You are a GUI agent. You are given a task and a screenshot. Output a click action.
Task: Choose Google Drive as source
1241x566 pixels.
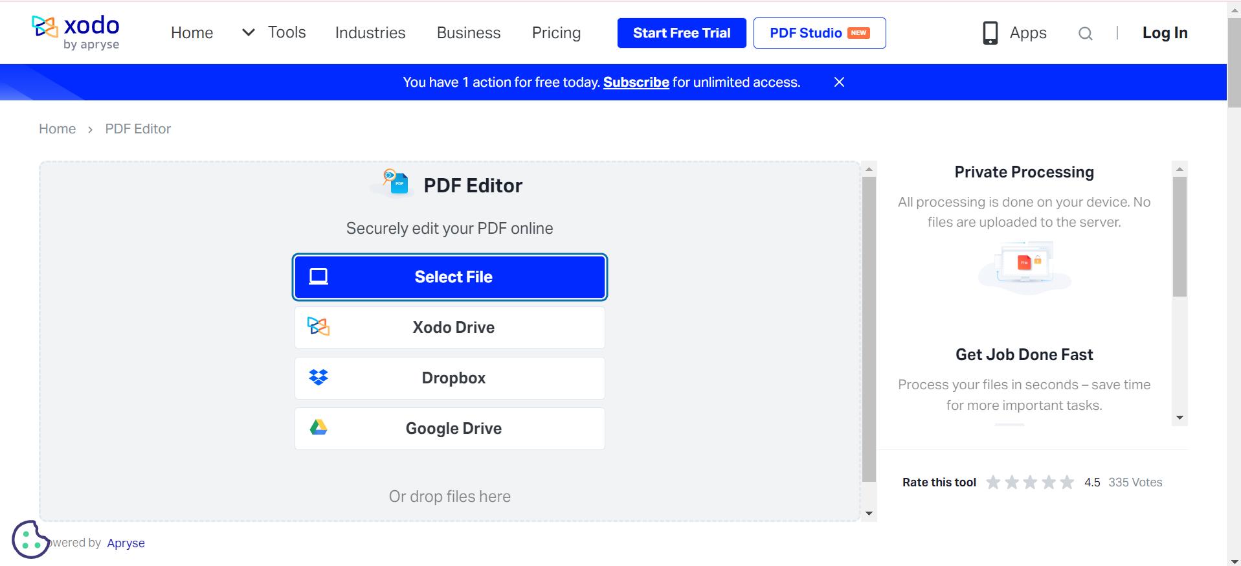(450, 429)
